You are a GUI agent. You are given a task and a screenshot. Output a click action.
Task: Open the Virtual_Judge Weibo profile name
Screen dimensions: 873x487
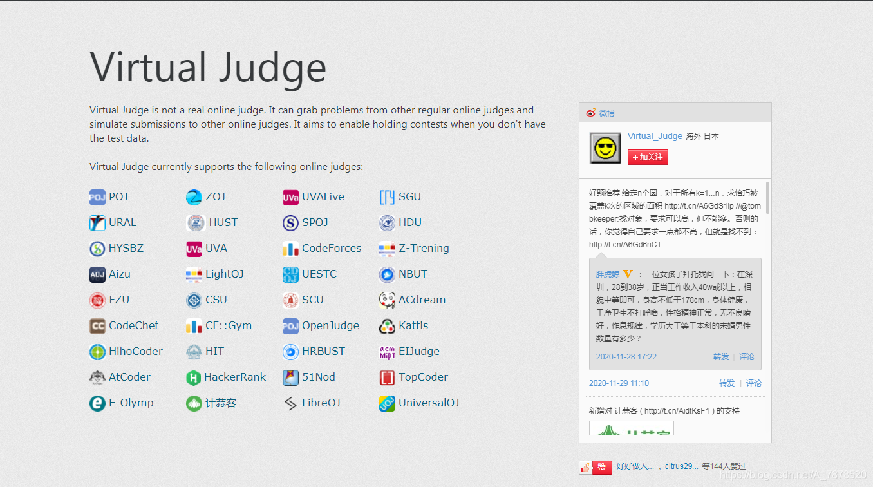click(655, 136)
